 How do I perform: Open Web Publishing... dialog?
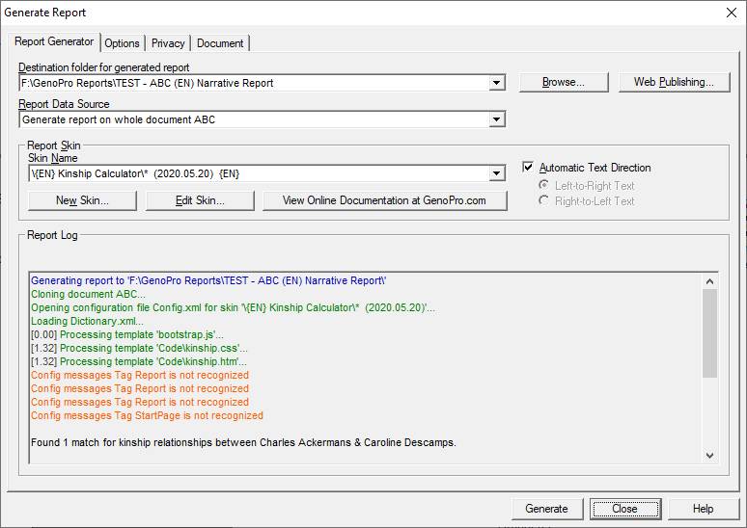pyautogui.click(x=674, y=82)
